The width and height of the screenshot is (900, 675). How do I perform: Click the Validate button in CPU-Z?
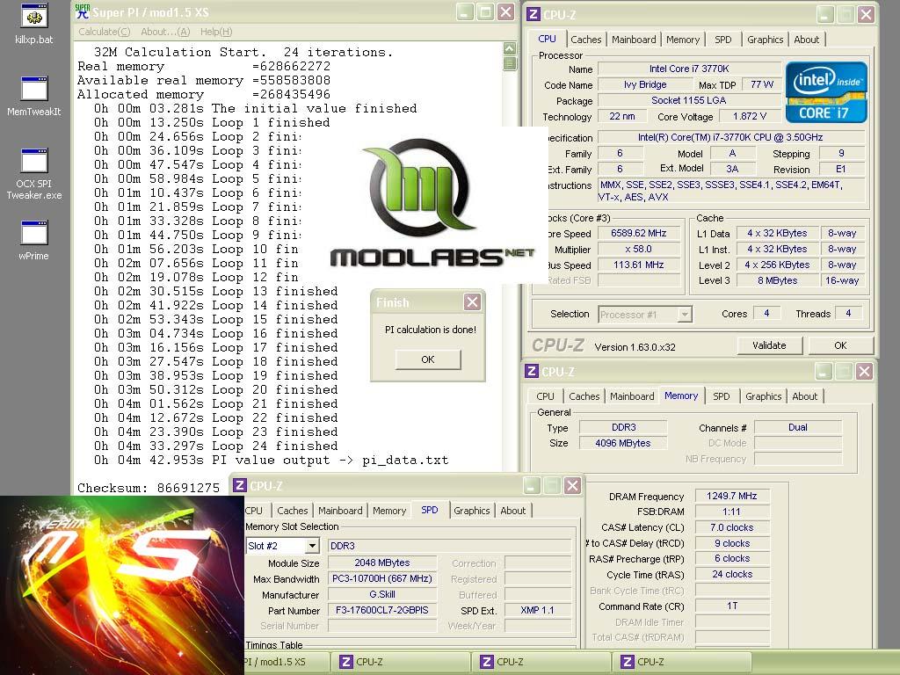coord(769,345)
